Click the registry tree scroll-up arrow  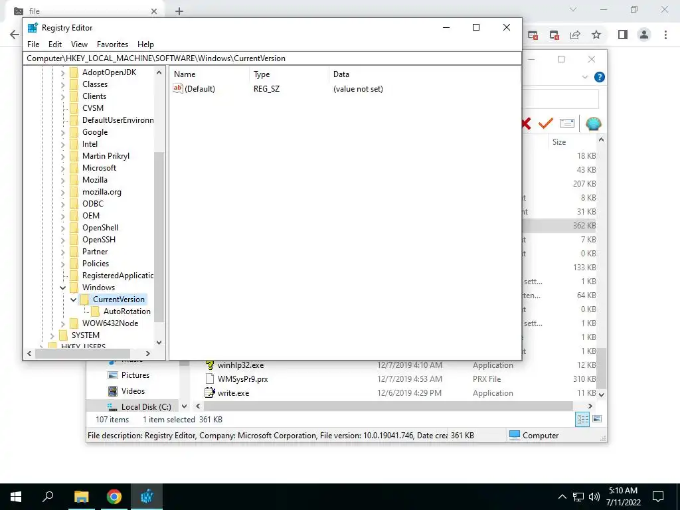(159, 73)
